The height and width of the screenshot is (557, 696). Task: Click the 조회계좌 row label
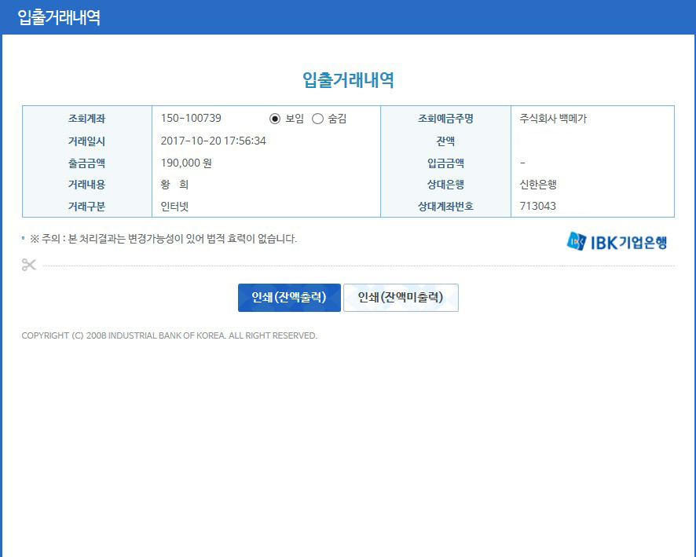click(86, 119)
